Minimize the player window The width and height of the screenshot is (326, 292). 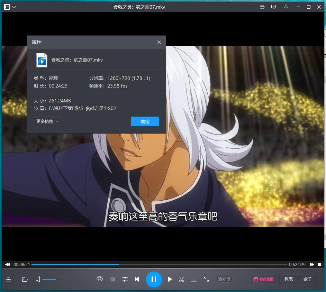click(x=298, y=7)
